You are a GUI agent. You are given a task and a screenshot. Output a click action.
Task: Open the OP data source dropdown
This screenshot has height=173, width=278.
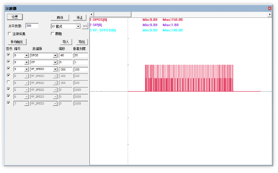click(x=55, y=62)
